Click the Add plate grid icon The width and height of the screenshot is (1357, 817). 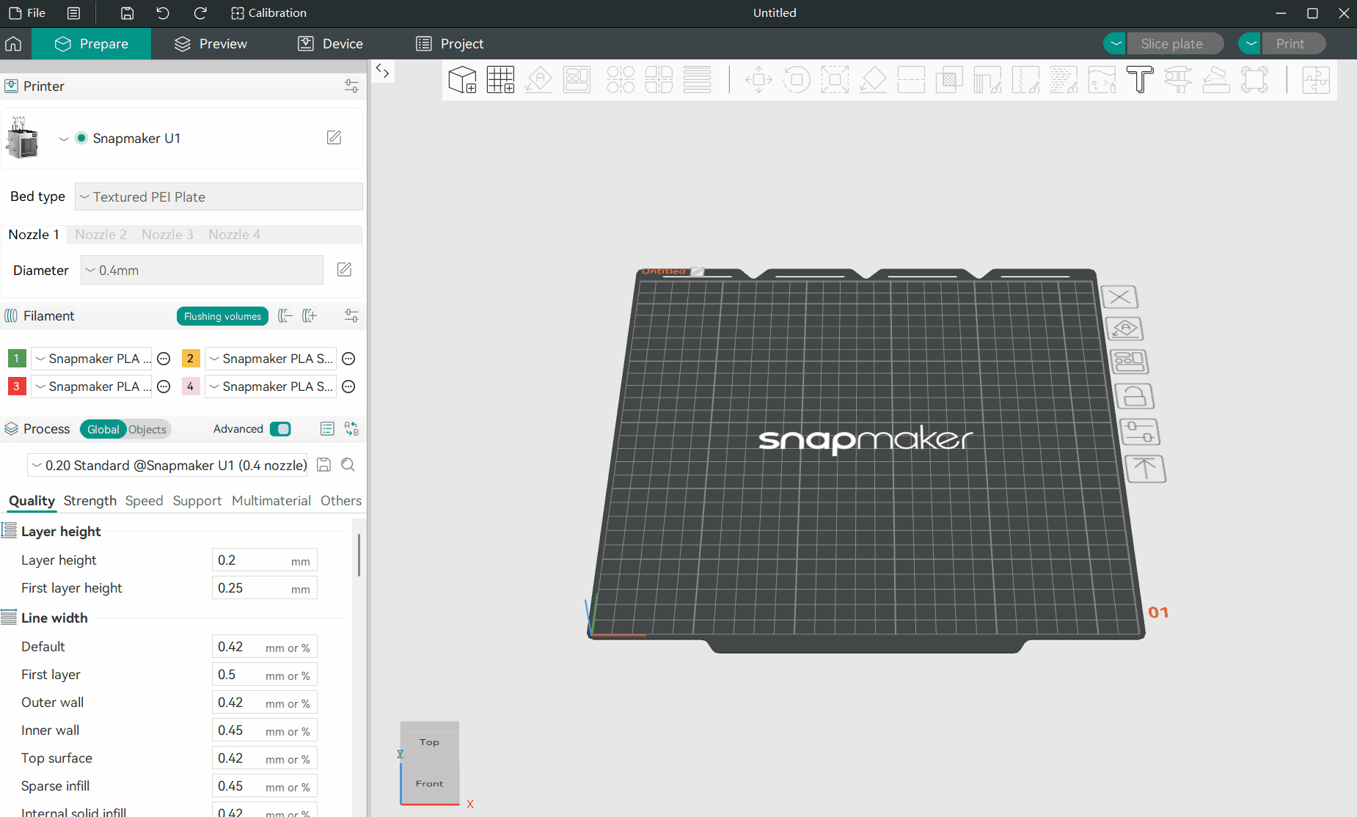[500, 79]
